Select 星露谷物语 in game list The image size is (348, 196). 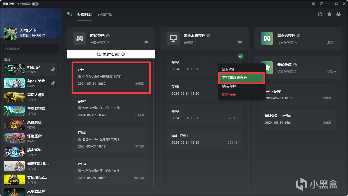[30, 111]
